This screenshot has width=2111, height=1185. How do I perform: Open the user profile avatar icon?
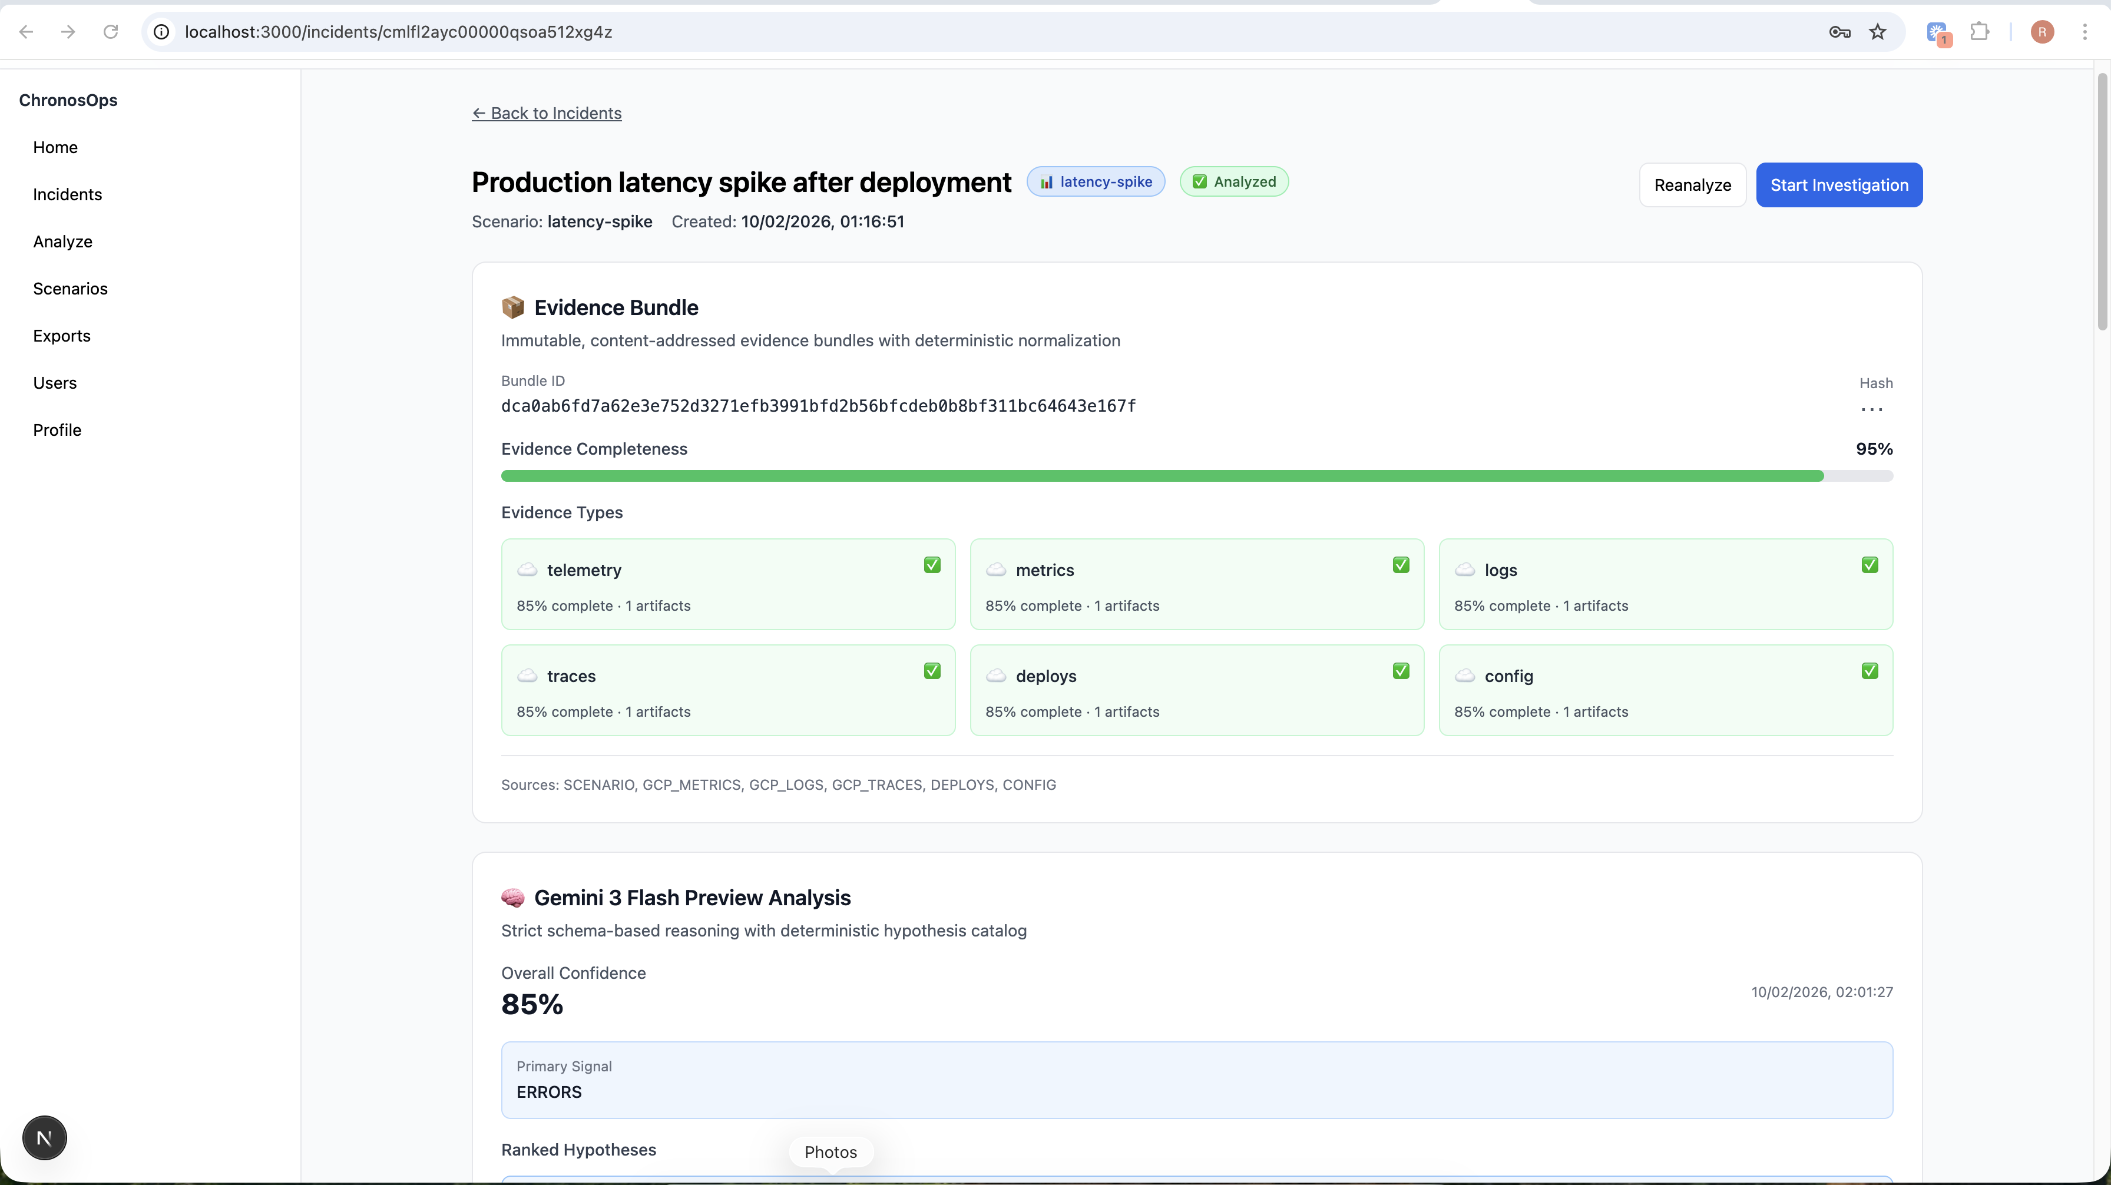(2042, 32)
